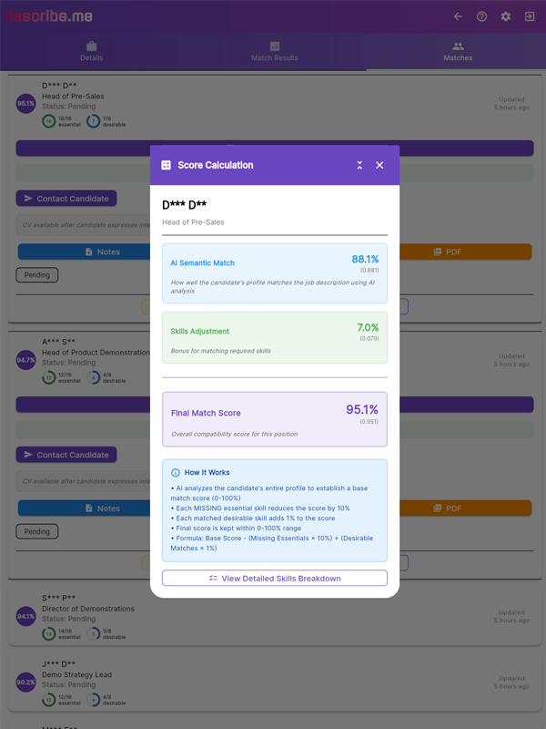Screen dimensions: 546x729
Task: Open View Detailed Skills Breakdown
Action: (274, 578)
